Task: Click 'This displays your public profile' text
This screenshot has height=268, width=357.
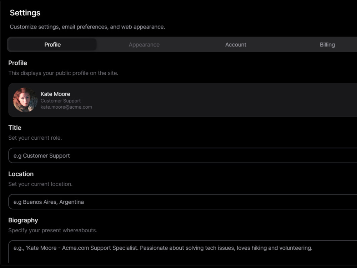Action: pyautogui.click(x=63, y=73)
